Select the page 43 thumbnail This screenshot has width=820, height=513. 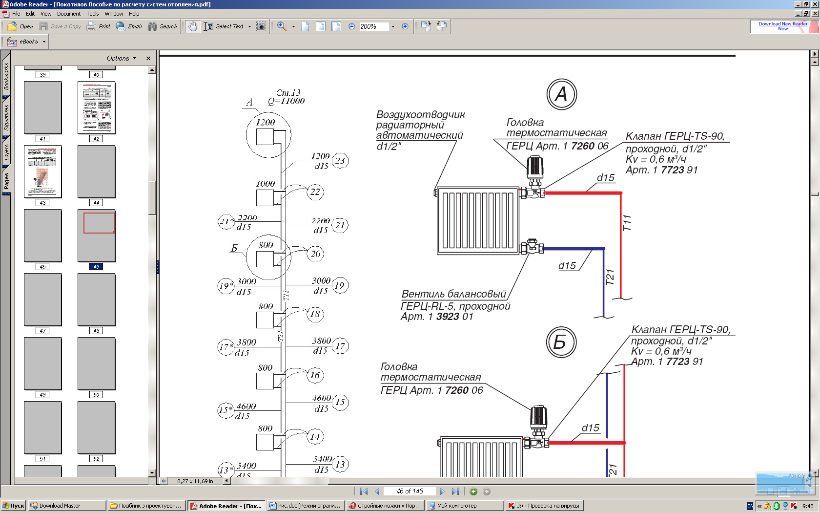[x=43, y=171]
